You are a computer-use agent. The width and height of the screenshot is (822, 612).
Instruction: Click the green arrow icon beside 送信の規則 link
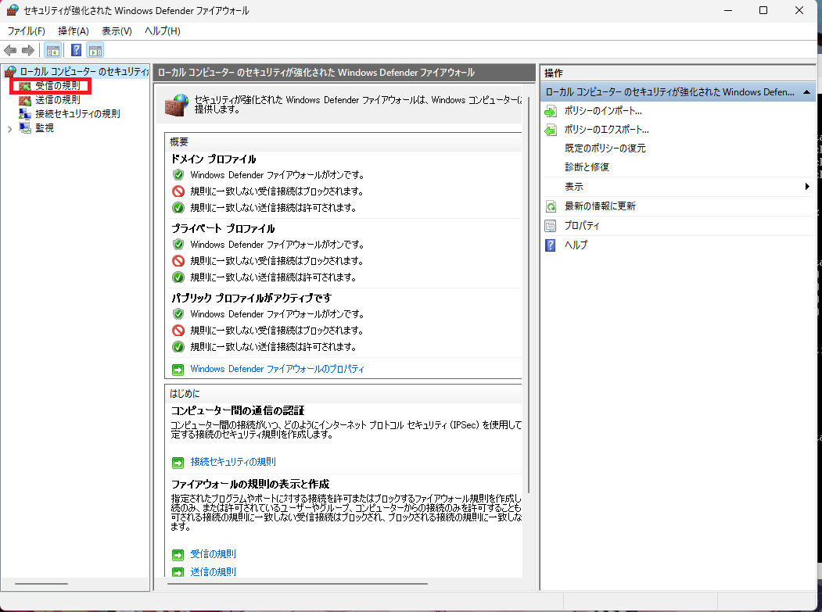click(x=178, y=572)
